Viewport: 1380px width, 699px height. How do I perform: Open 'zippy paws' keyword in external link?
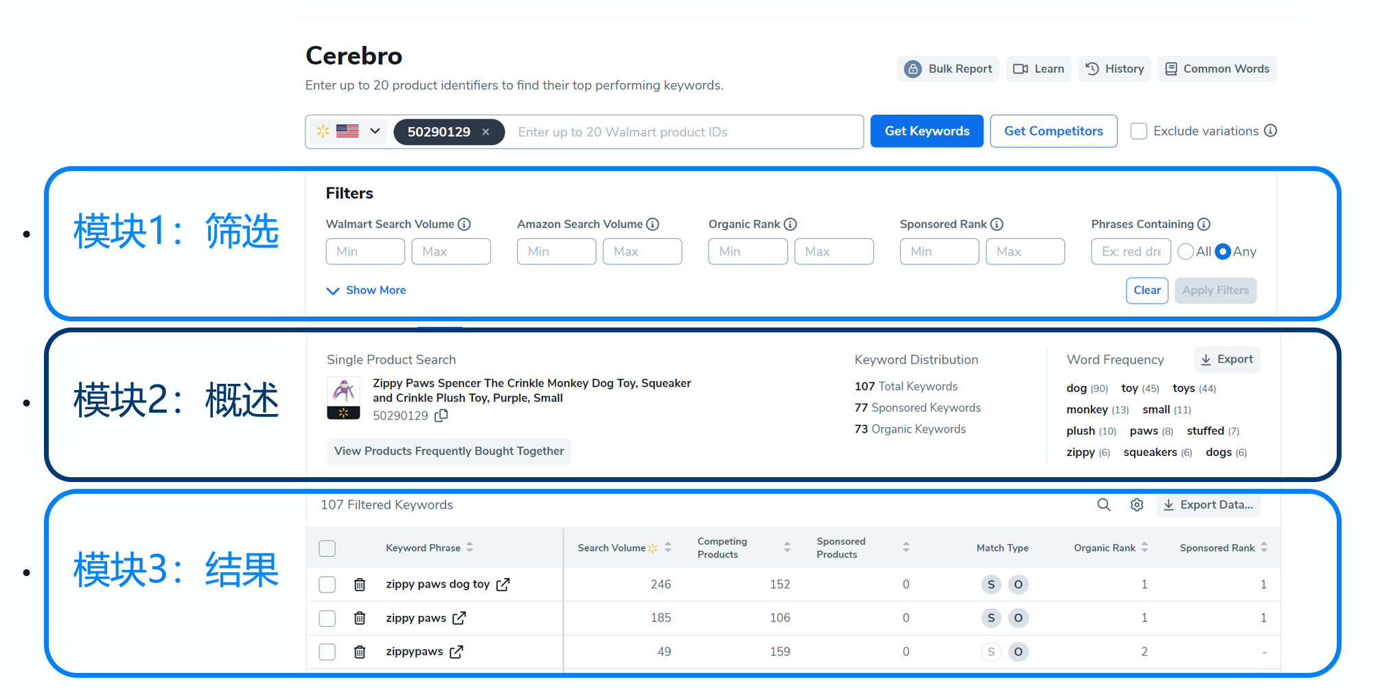pos(459,618)
